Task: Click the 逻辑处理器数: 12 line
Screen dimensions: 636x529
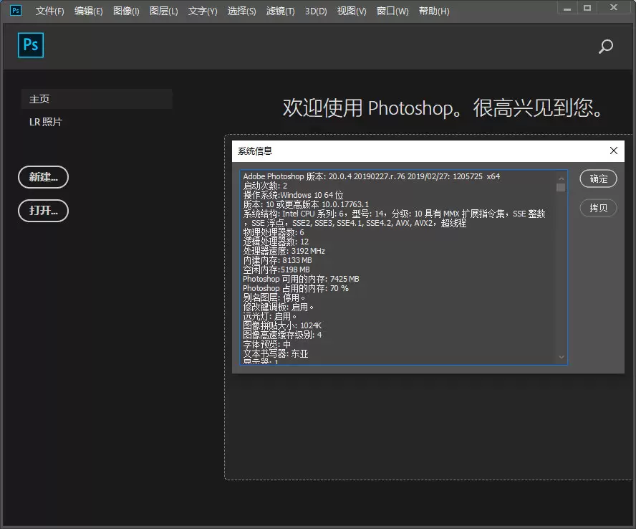Action: [x=276, y=242]
